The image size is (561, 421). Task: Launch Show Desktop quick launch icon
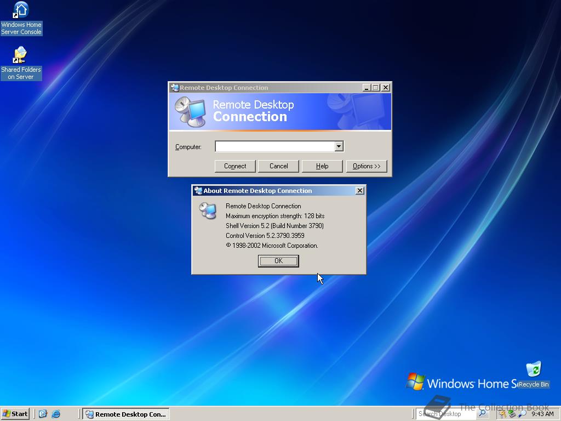43,414
